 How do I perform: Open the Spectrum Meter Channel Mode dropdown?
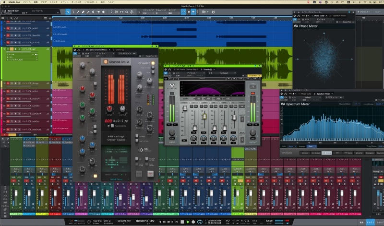[x=357, y=104]
